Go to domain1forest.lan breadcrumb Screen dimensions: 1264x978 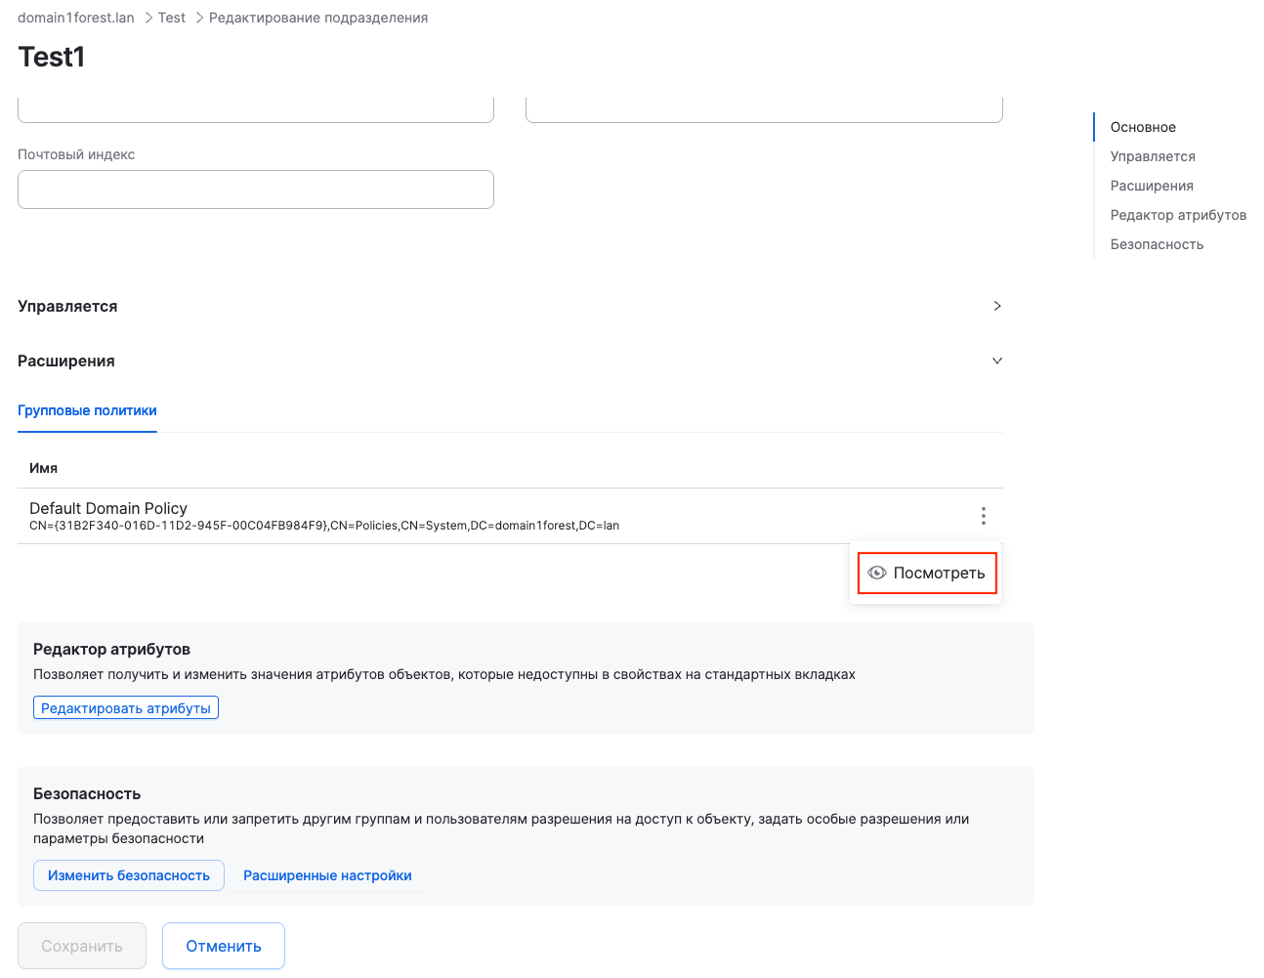point(76,18)
